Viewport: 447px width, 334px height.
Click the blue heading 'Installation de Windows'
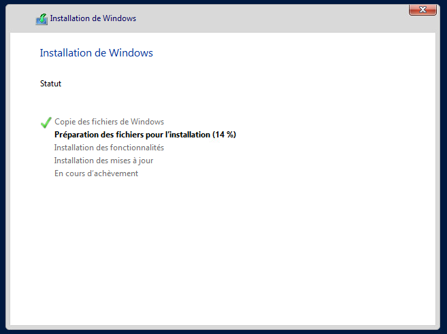point(97,53)
